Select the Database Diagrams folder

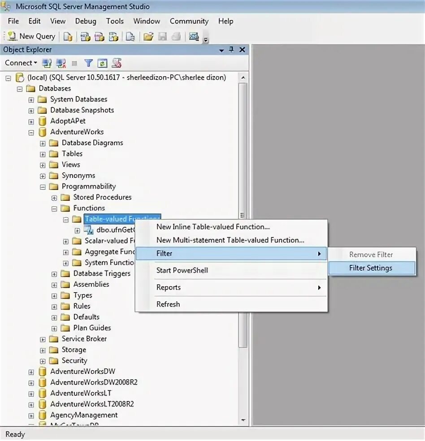point(92,143)
